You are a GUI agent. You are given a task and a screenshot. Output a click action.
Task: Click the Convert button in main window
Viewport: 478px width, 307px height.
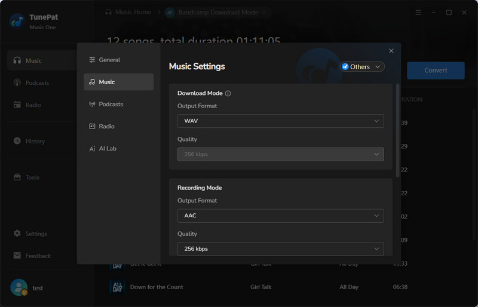pos(436,70)
